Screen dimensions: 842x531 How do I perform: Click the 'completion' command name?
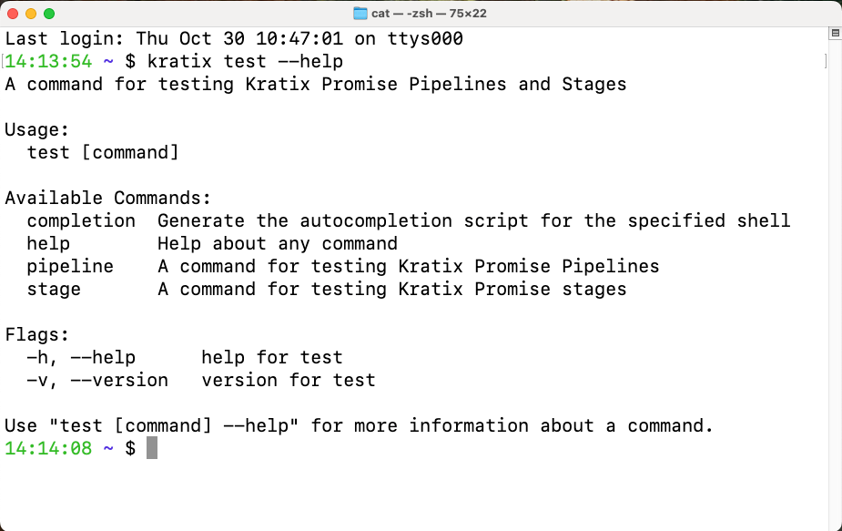click(x=81, y=220)
